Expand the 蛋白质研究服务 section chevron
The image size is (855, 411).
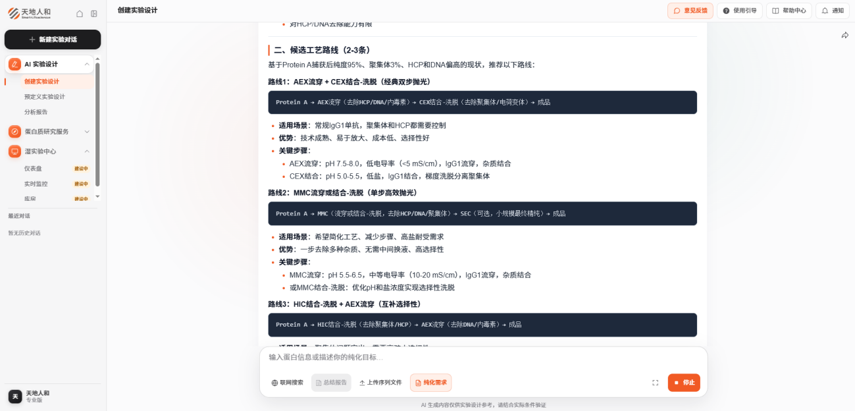(87, 132)
